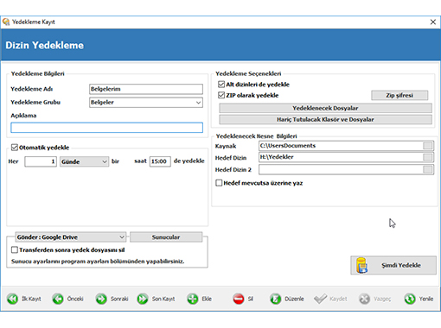The height and width of the screenshot is (328, 441).
Task: Click the Yedekleme Adı text field
Action: click(146, 89)
